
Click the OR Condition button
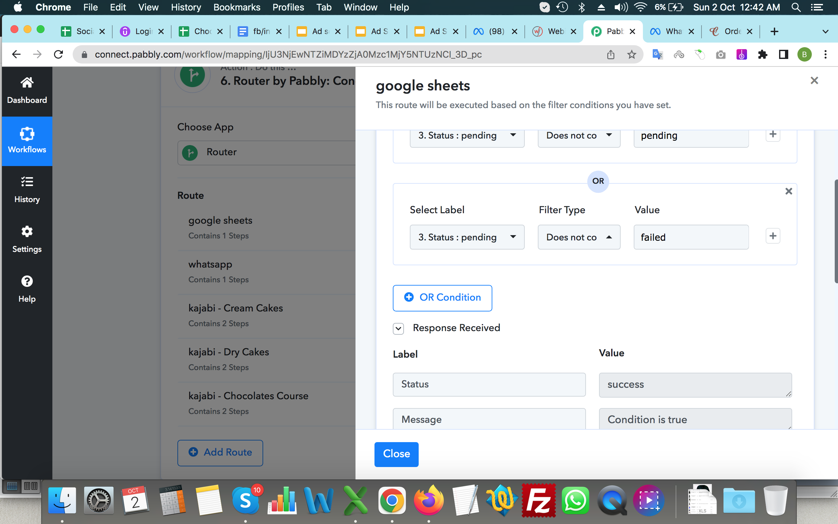coord(442,298)
